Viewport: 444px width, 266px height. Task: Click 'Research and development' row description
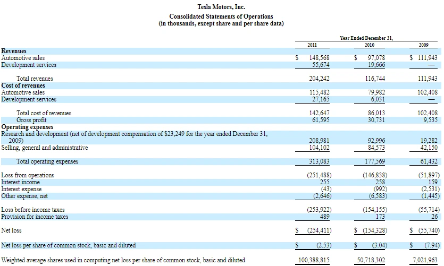point(134,137)
